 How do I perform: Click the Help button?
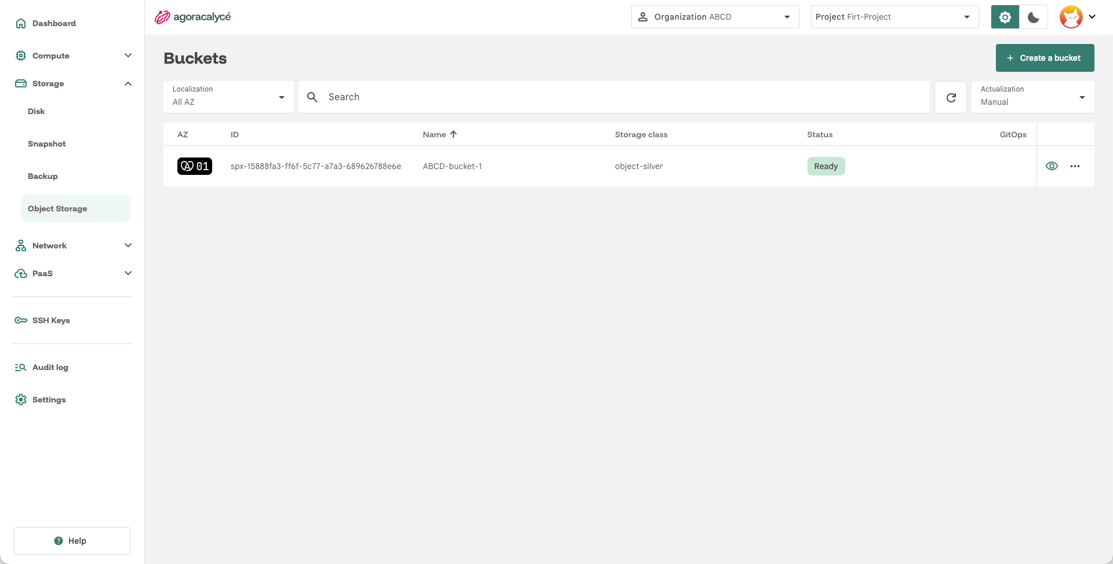tap(72, 541)
